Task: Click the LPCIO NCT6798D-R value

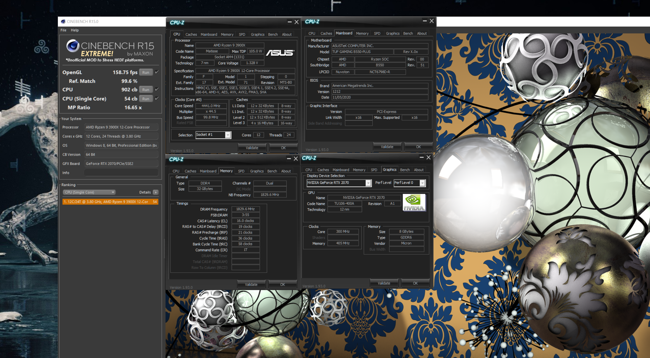Action: [380, 72]
